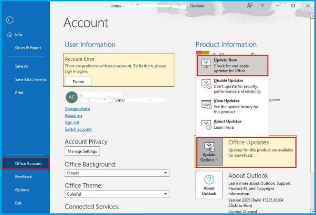
Task: Choose Update Now from the menu
Action: (x=232, y=66)
